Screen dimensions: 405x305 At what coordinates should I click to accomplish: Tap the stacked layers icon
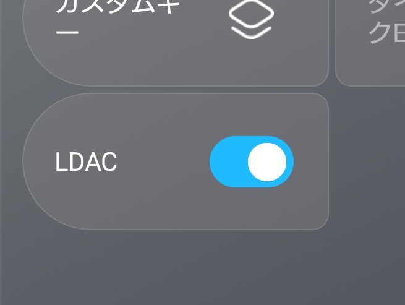(251, 19)
